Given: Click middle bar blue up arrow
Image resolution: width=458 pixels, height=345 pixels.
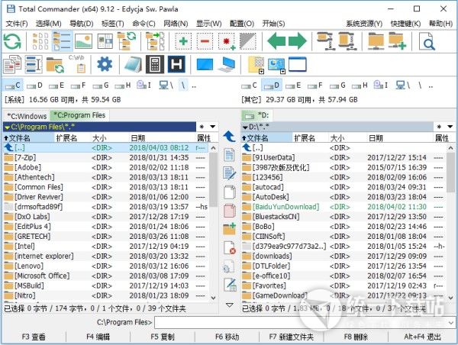Looking at the screenshot, I should pyautogui.click(x=230, y=137).
